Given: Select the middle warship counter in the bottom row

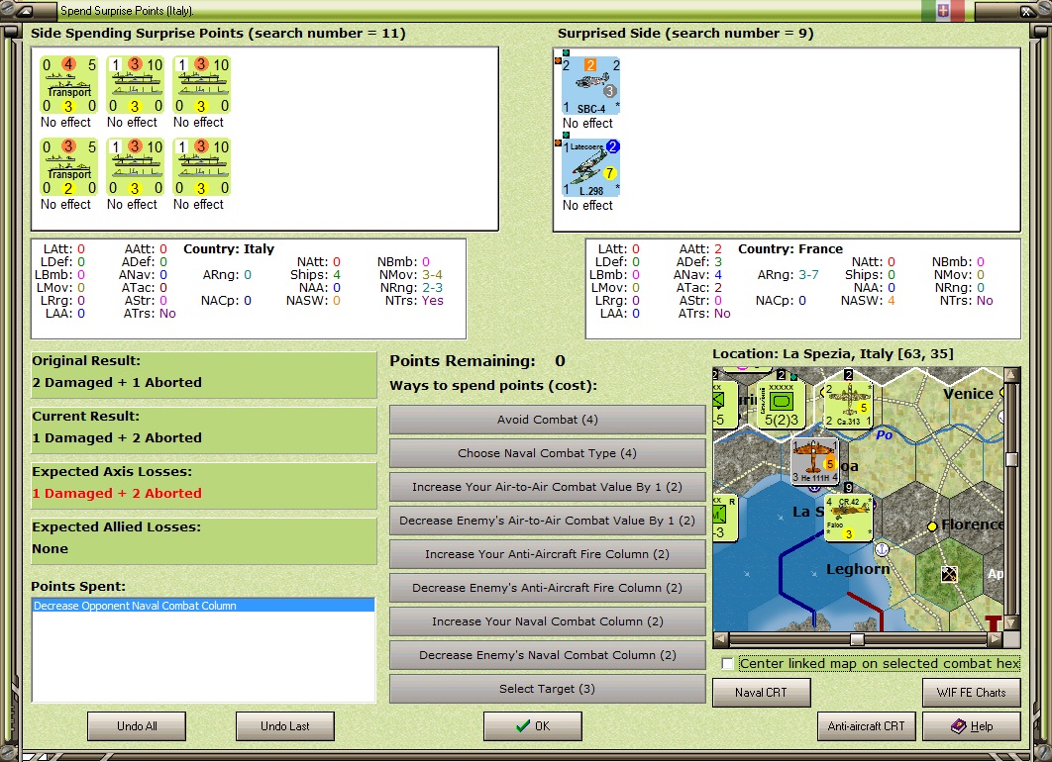Looking at the screenshot, I should pyautogui.click(x=136, y=167).
